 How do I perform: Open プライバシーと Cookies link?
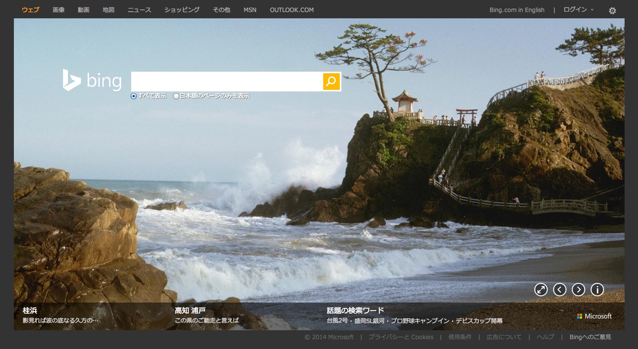pos(401,337)
